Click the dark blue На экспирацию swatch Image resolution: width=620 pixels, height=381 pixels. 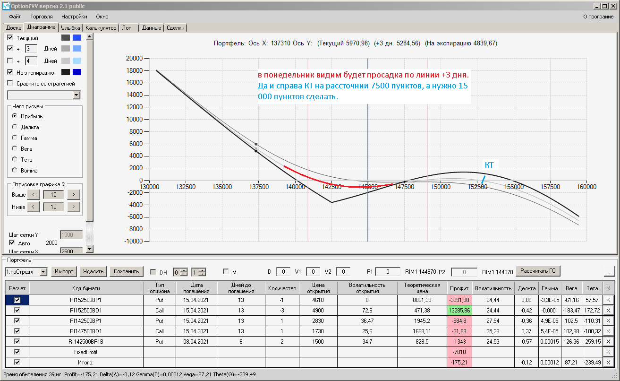click(x=77, y=72)
